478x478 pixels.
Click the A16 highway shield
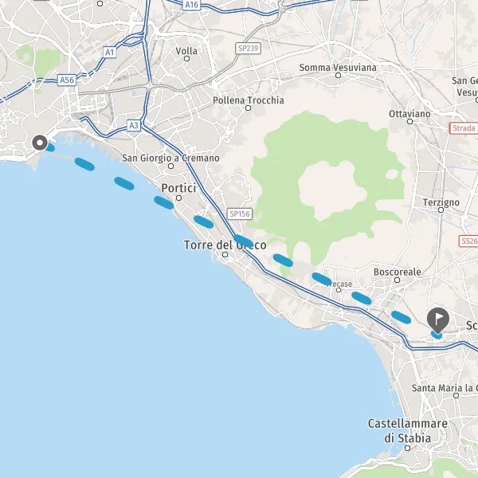pyautogui.click(x=191, y=5)
